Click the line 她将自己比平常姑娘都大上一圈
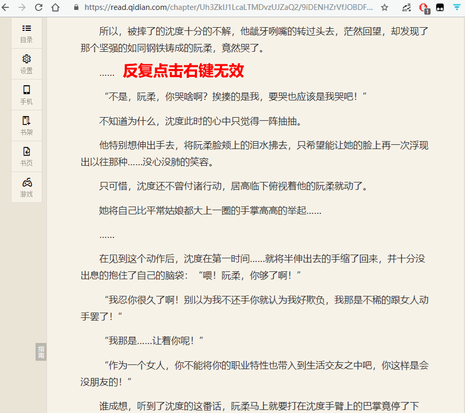465x413 pixels. 210,210
